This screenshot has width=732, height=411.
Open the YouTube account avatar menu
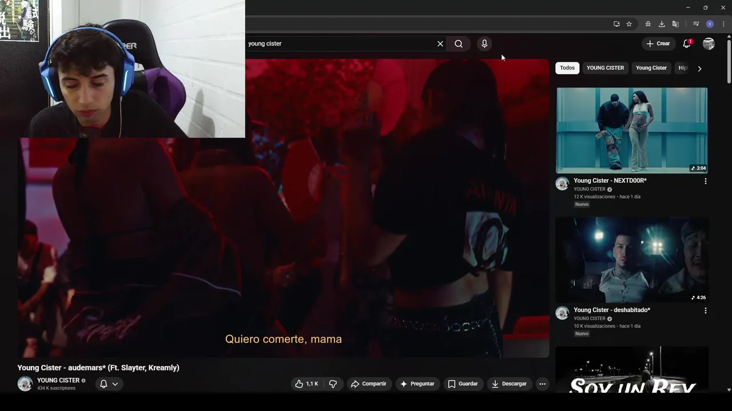709,43
